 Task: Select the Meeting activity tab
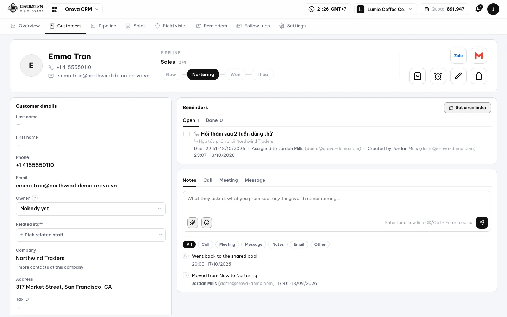click(x=229, y=180)
